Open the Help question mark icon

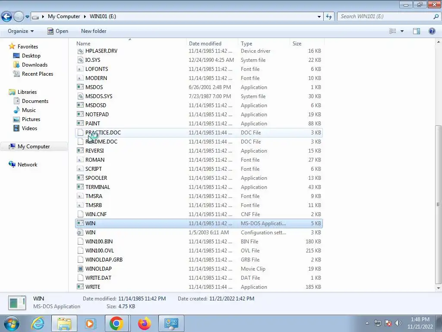pyautogui.click(x=432, y=31)
